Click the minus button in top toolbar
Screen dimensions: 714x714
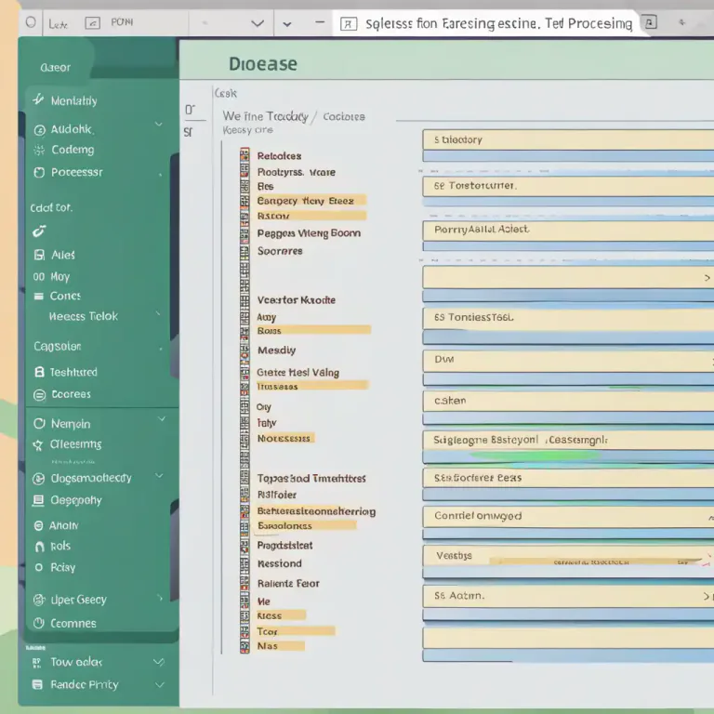coord(320,22)
